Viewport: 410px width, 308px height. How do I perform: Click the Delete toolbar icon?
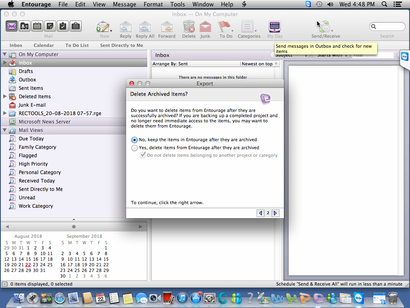coord(189,27)
